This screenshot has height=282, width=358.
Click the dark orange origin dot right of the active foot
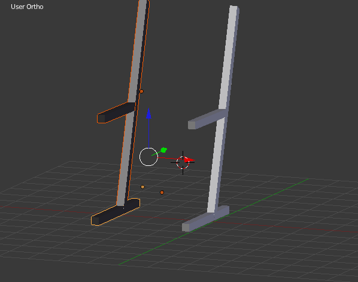pyautogui.click(x=162, y=193)
